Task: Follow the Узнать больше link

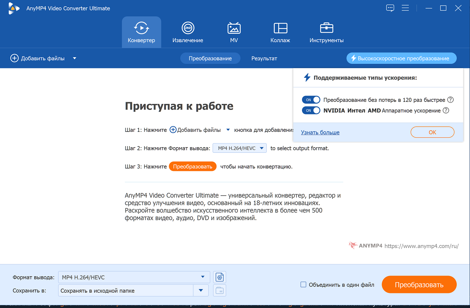Action: [x=320, y=132]
